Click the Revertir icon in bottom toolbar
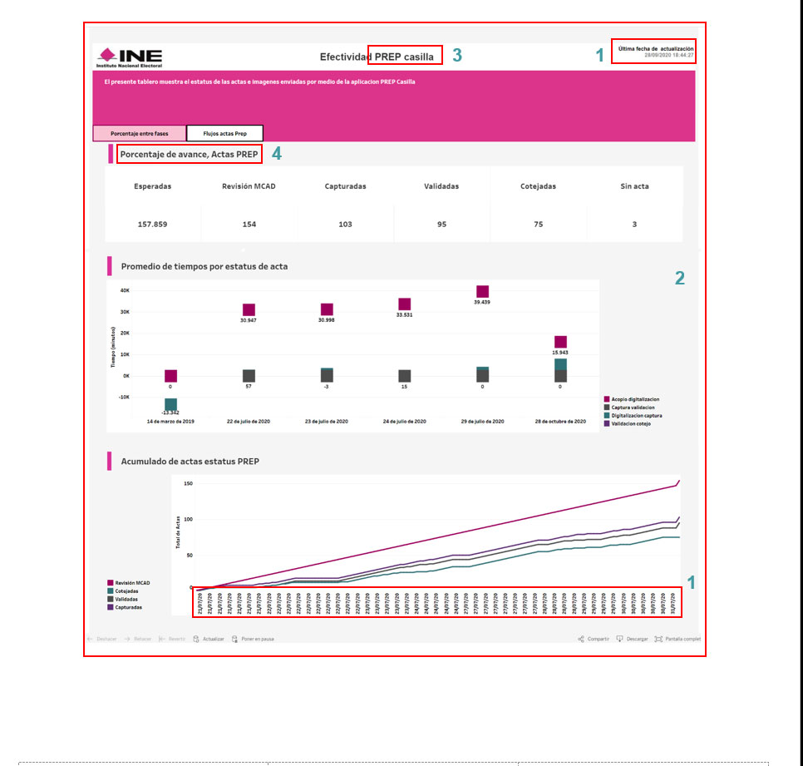This screenshot has width=803, height=766. coord(163,639)
